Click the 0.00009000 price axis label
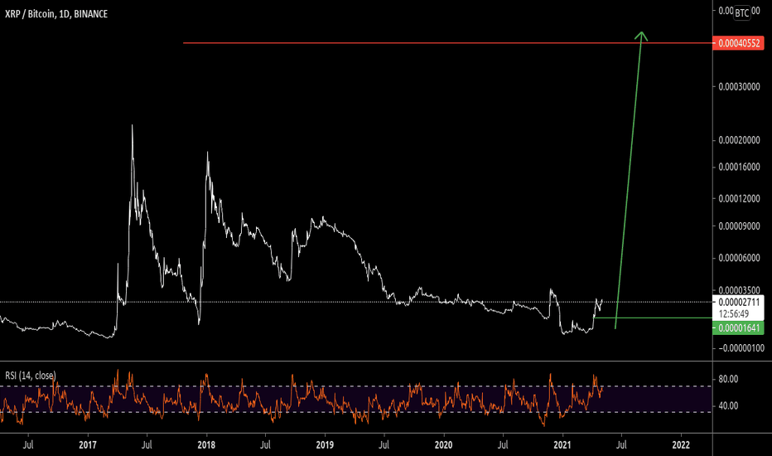 coord(739,226)
